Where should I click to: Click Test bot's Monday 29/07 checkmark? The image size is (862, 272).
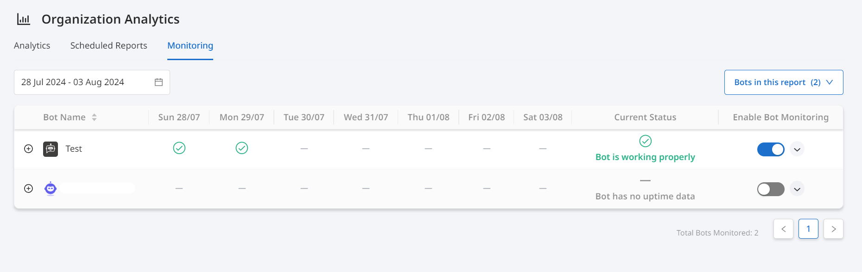[x=242, y=148]
